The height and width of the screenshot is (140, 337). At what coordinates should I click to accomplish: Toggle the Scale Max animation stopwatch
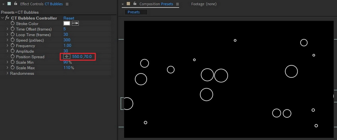point(12,68)
